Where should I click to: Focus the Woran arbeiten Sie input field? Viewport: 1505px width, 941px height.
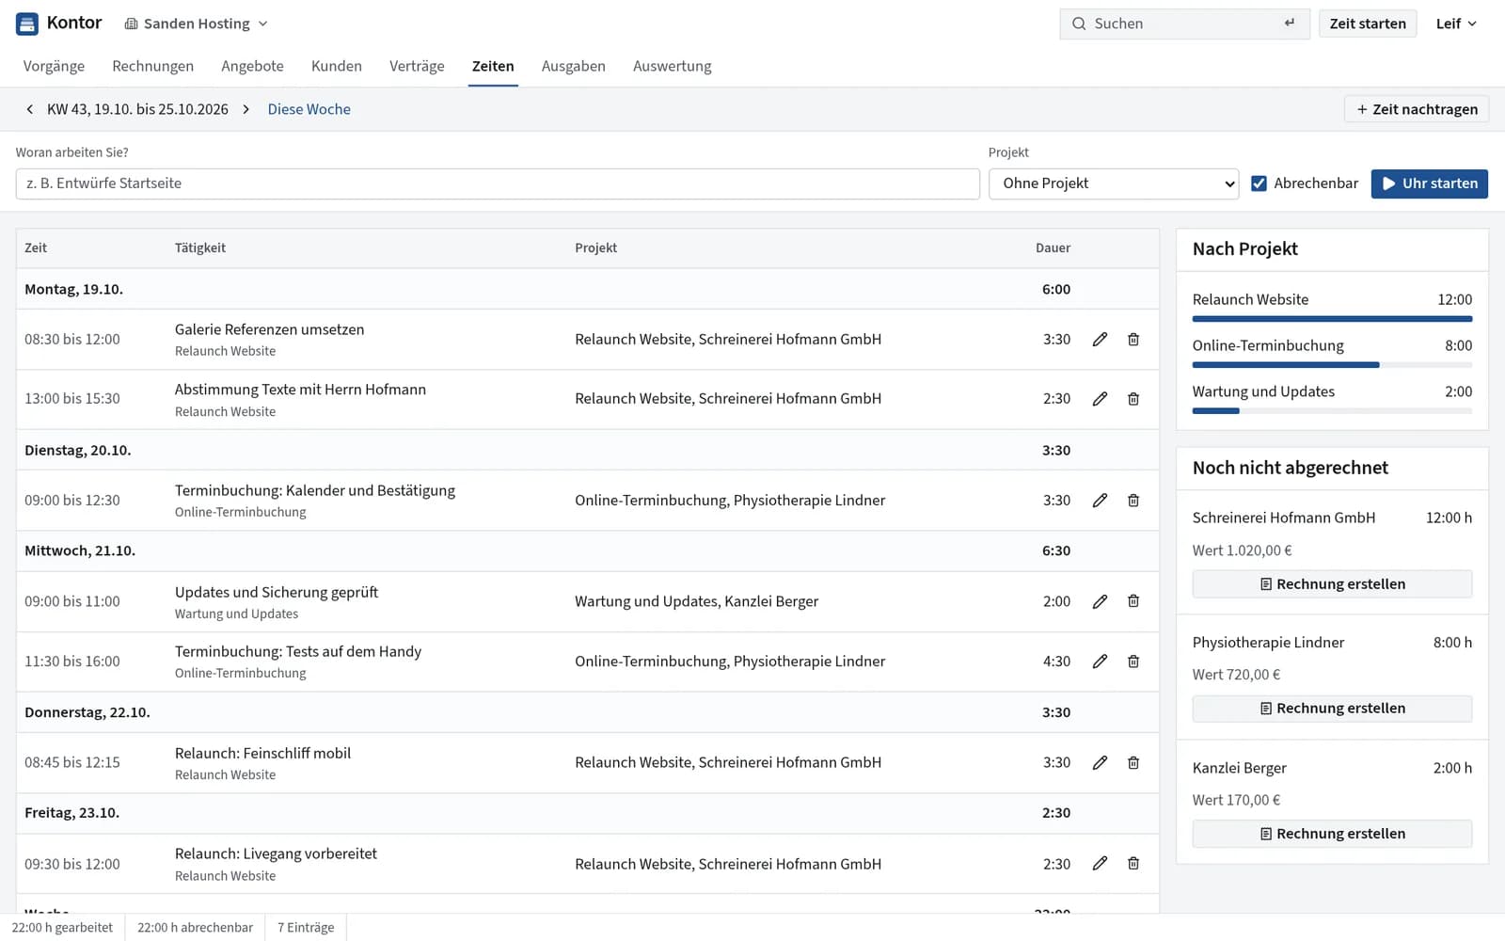point(498,183)
